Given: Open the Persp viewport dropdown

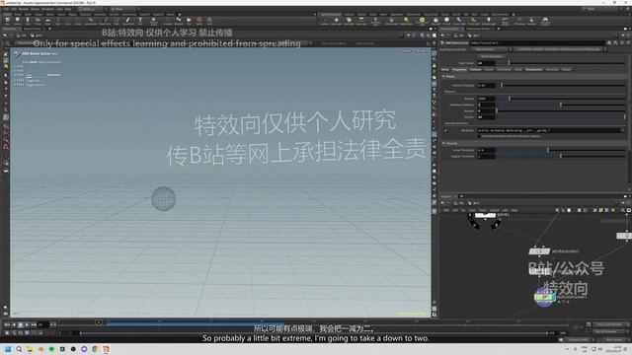Looking at the screenshot, I should [x=406, y=51].
